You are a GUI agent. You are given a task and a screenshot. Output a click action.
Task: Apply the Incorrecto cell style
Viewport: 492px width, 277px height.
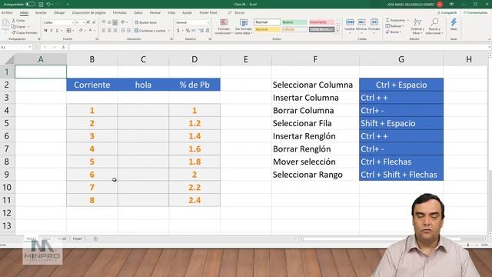click(x=321, y=22)
